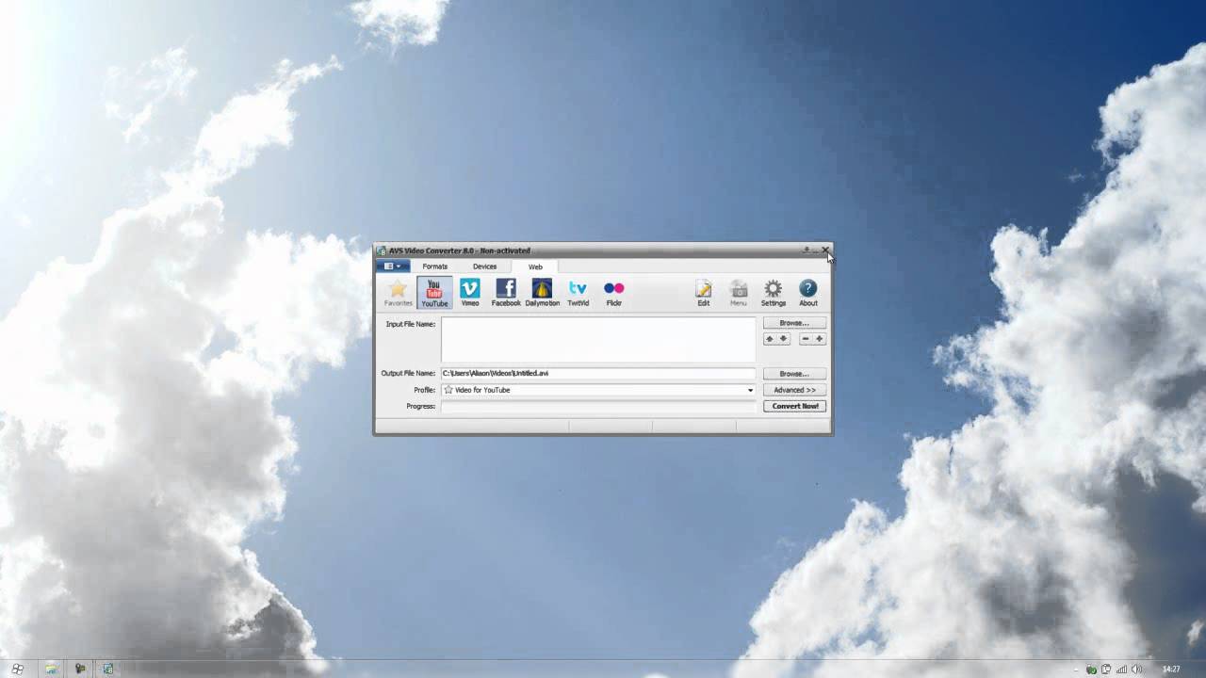The height and width of the screenshot is (678, 1206).
Task: Pick the Facebook upload preset
Action: click(506, 292)
